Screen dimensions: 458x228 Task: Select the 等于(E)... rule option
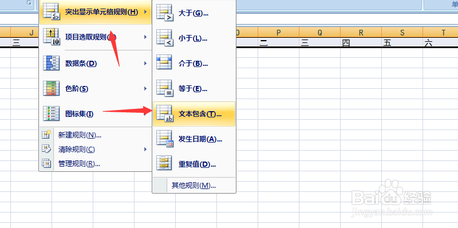(x=194, y=89)
